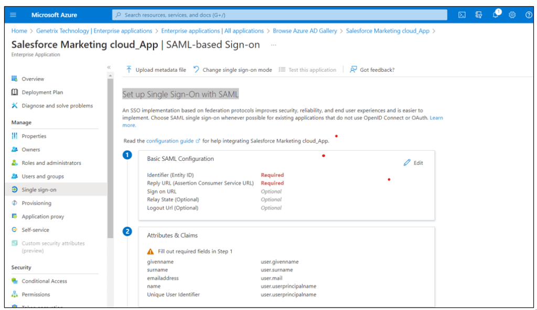Click the Self-service icon

tap(14, 229)
